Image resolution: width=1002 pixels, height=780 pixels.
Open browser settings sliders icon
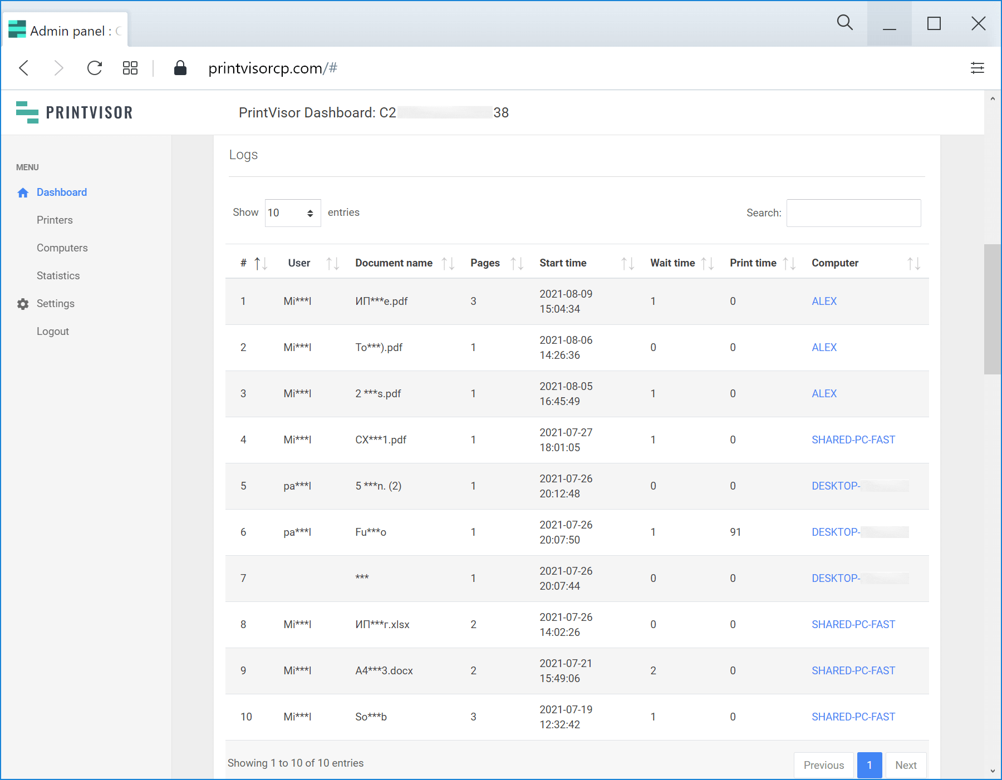click(977, 68)
